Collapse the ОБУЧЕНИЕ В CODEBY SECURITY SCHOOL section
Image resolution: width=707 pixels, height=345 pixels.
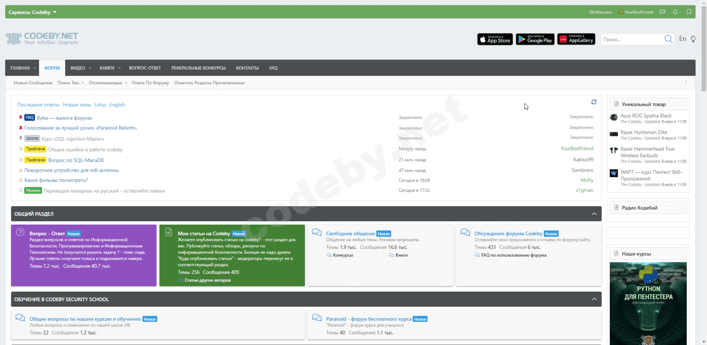[x=594, y=299]
